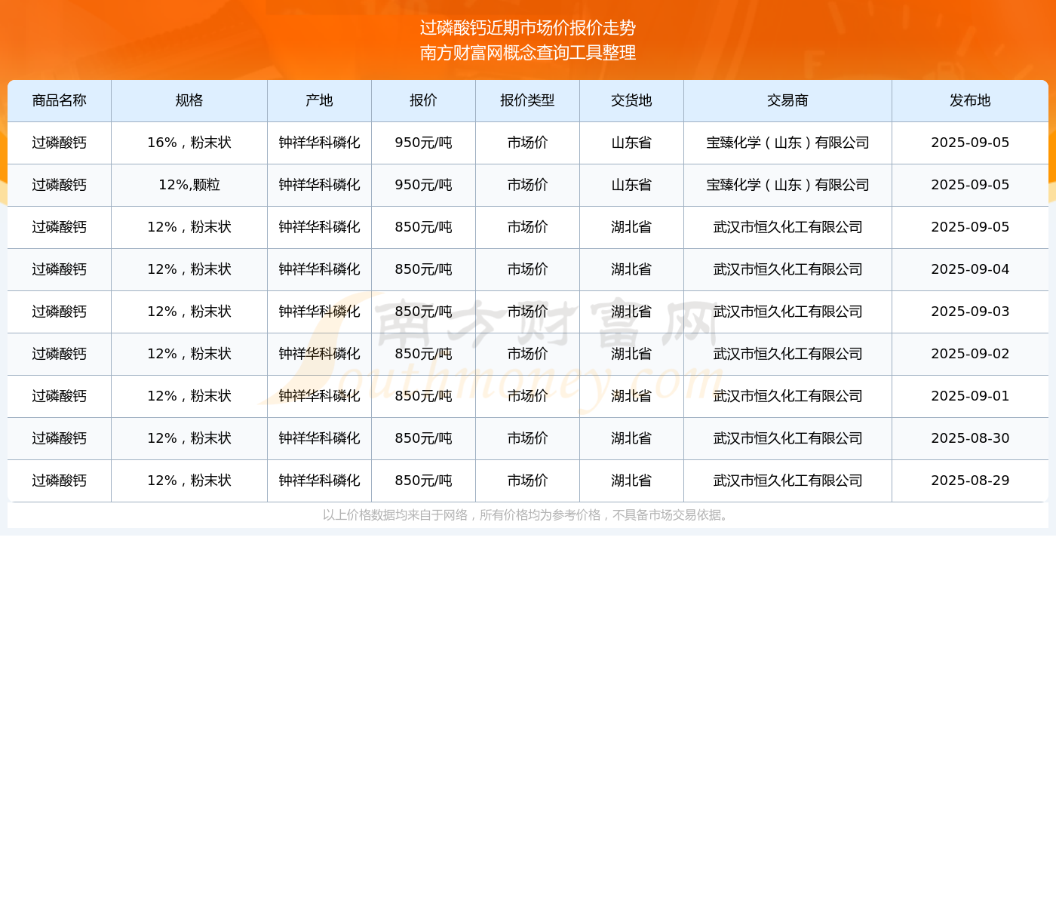Click the 报价 column header
Screen dimensions: 1056x909
coord(423,100)
